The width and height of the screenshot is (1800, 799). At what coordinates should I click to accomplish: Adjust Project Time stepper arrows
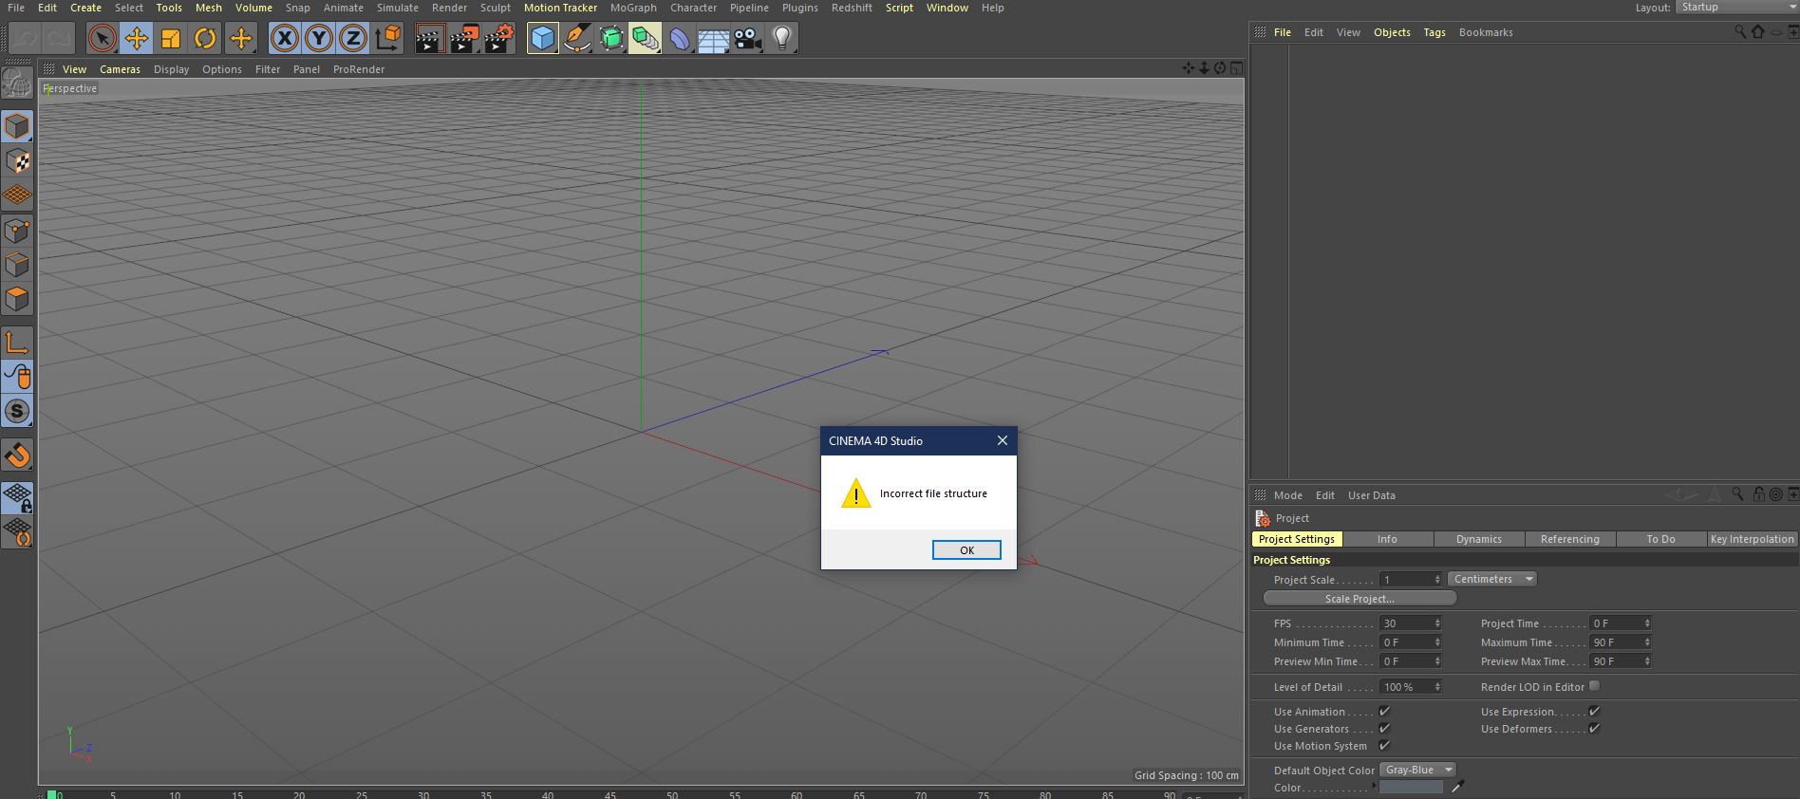1647,623
